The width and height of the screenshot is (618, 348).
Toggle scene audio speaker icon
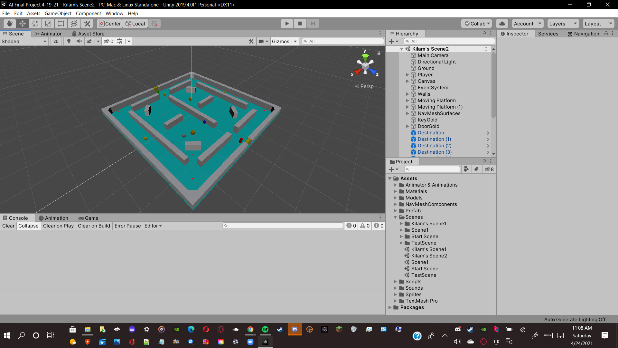pyautogui.click(x=79, y=41)
